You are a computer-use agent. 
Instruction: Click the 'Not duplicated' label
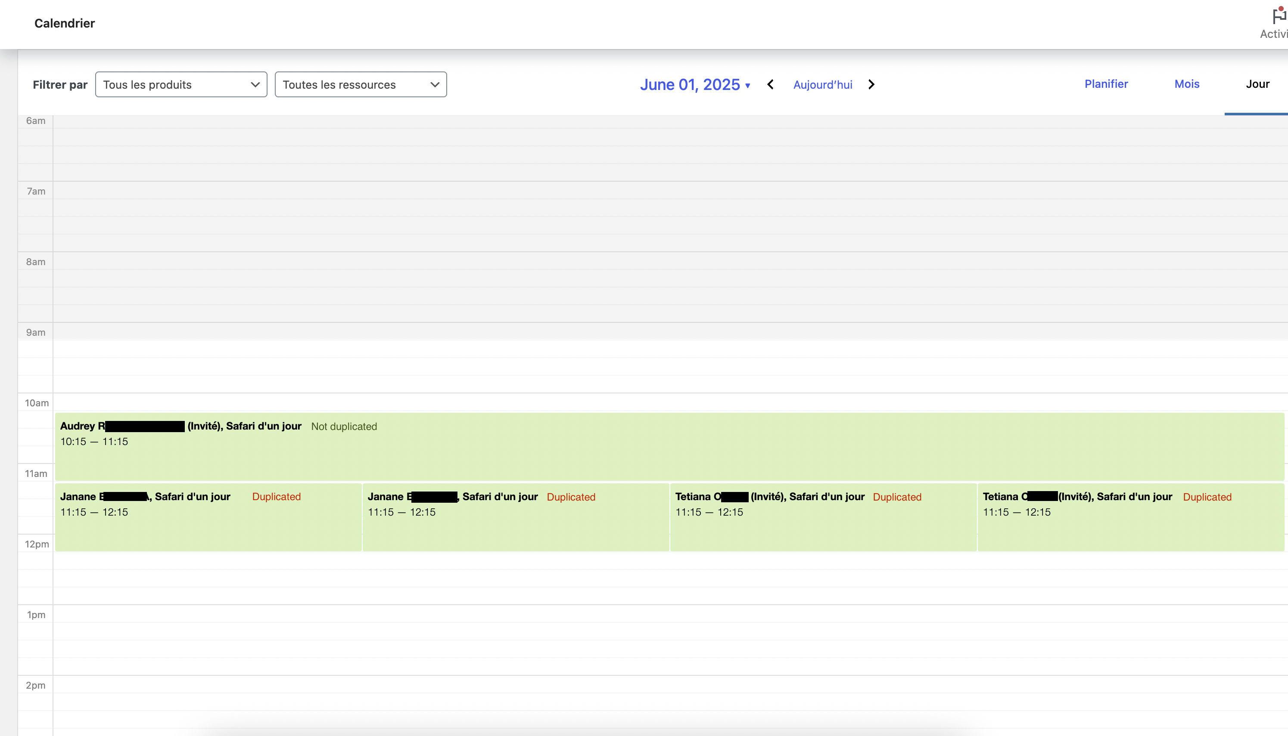[x=344, y=426]
